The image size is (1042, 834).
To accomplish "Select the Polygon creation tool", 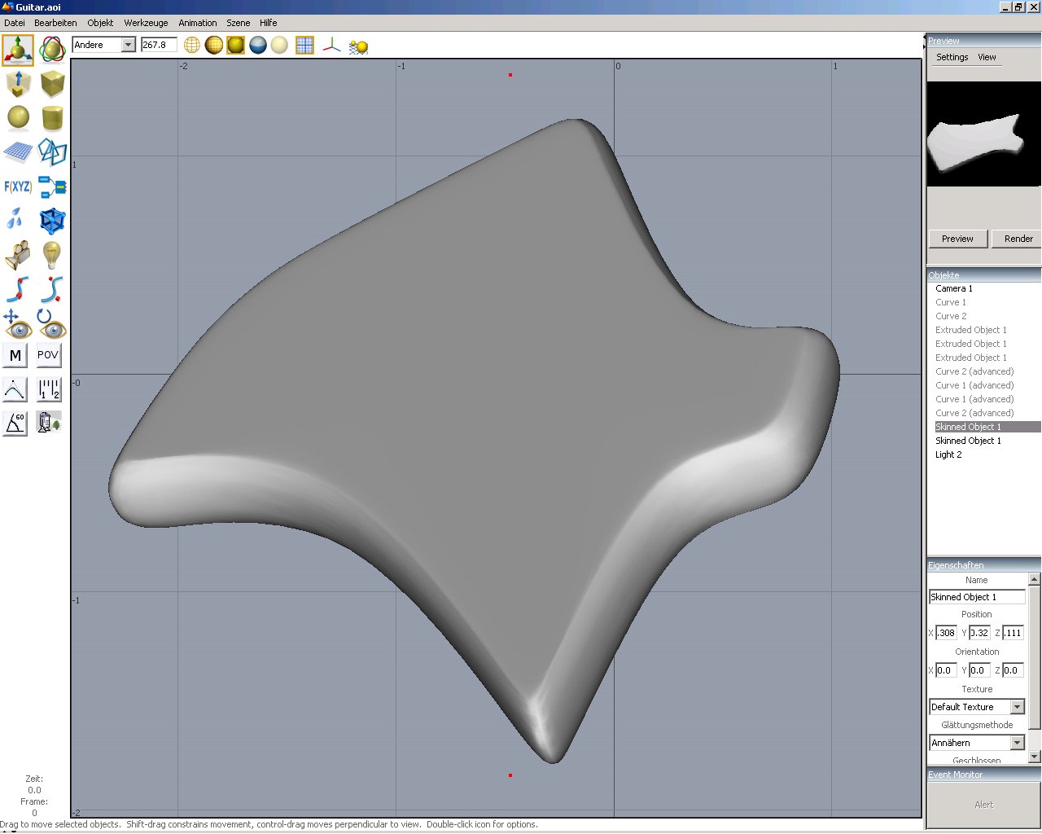I will click(x=52, y=152).
